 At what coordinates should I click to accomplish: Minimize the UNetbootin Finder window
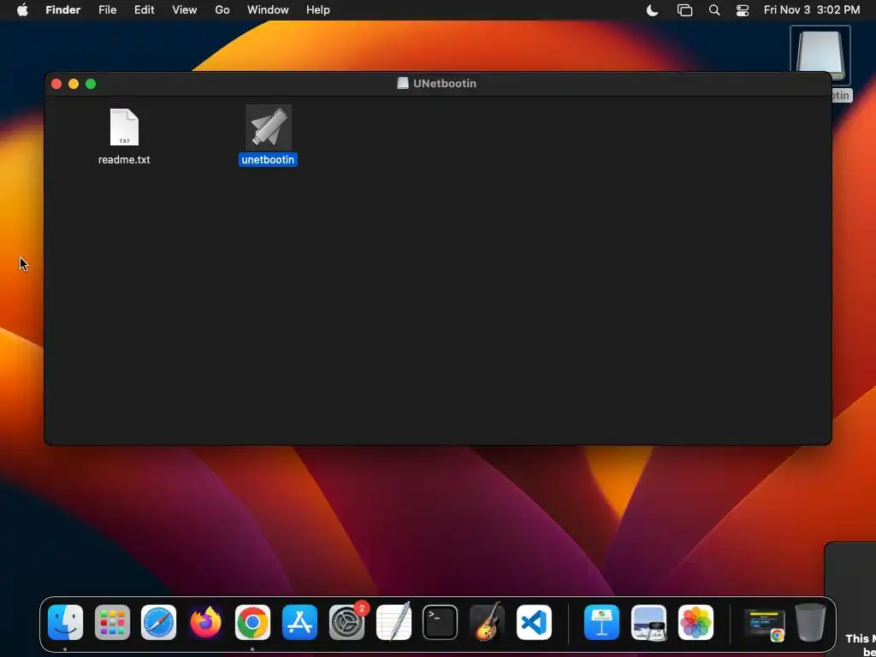coord(74,84)
